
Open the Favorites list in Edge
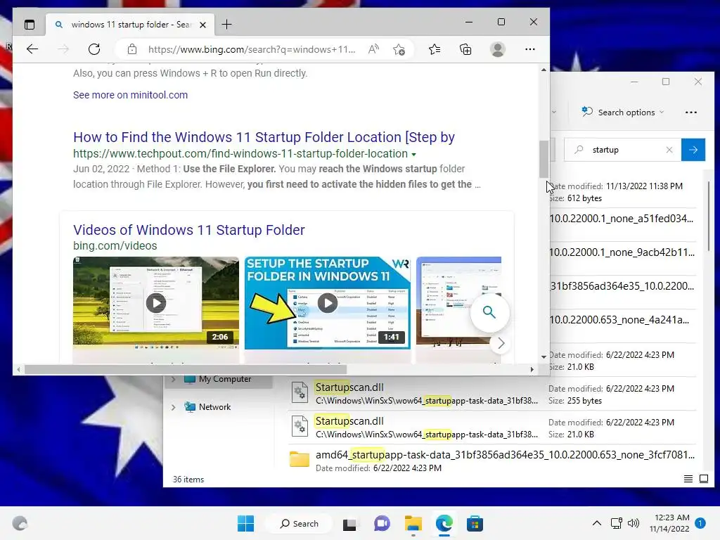pos(435,49)
